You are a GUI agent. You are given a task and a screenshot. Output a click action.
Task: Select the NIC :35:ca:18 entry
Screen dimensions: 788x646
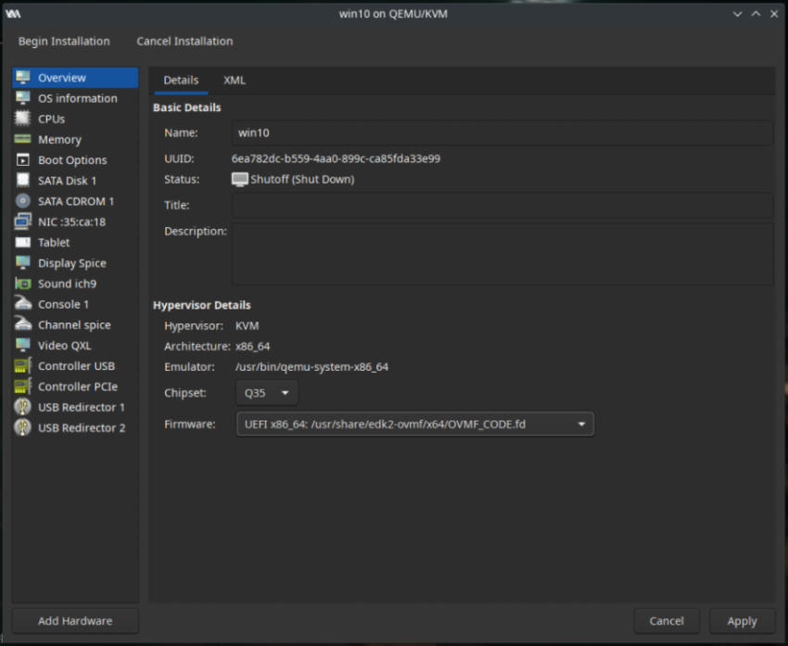pos(75,222)
